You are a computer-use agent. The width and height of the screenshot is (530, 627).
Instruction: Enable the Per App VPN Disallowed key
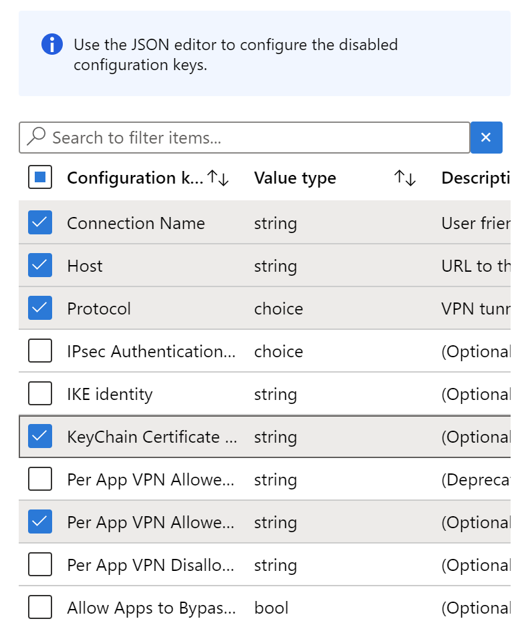coord(40,564)
